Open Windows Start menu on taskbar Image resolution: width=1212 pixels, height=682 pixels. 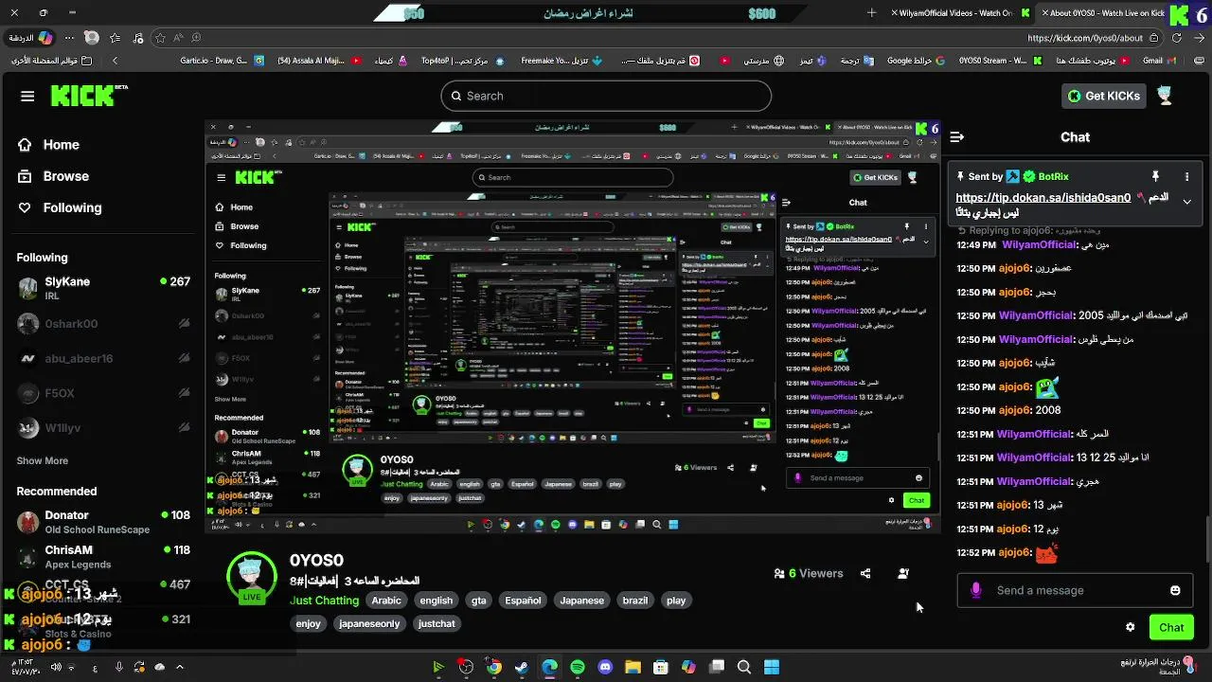(x=772, y=667)
